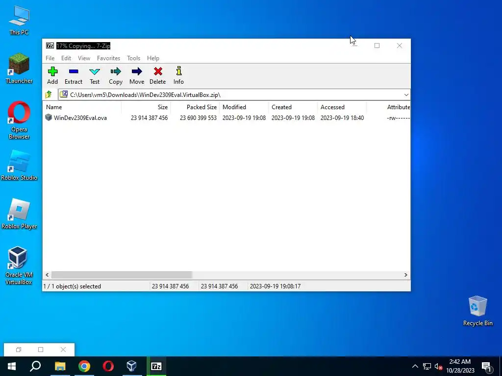Image resolution: width=502 pixels, height=376 pixels.
Task: Click the scrollbar left arrow
Action: [47, 275]
